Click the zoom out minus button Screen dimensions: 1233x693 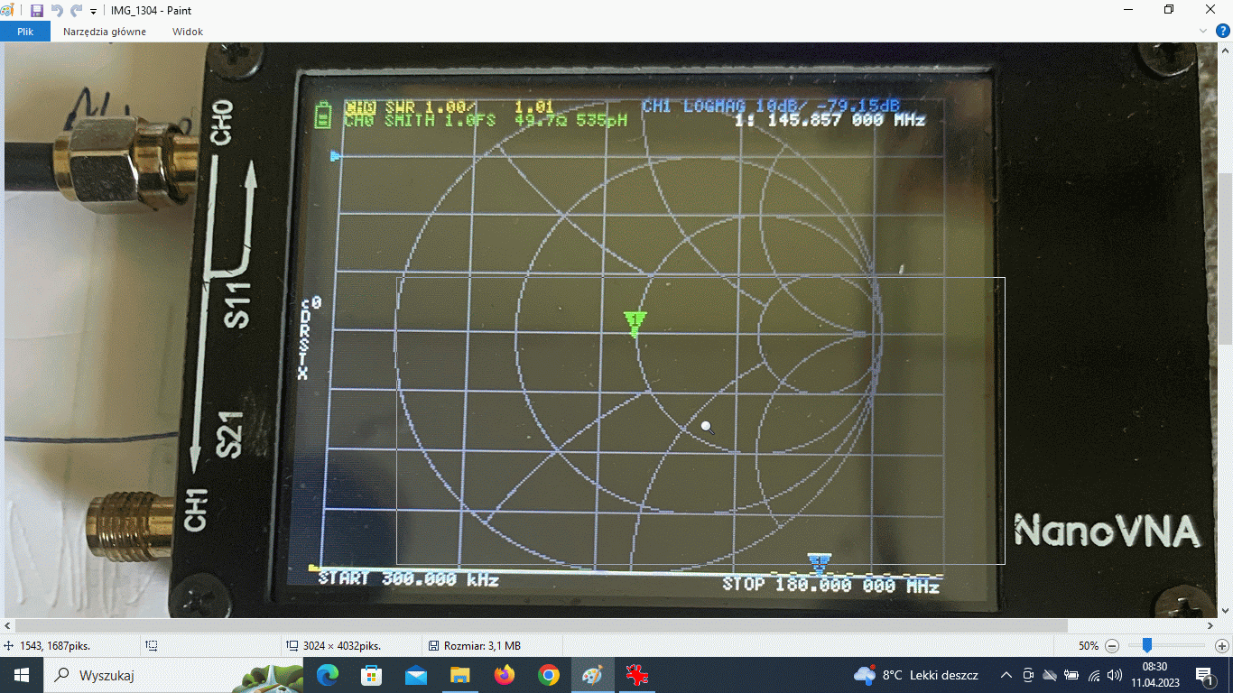(1112, 646)
